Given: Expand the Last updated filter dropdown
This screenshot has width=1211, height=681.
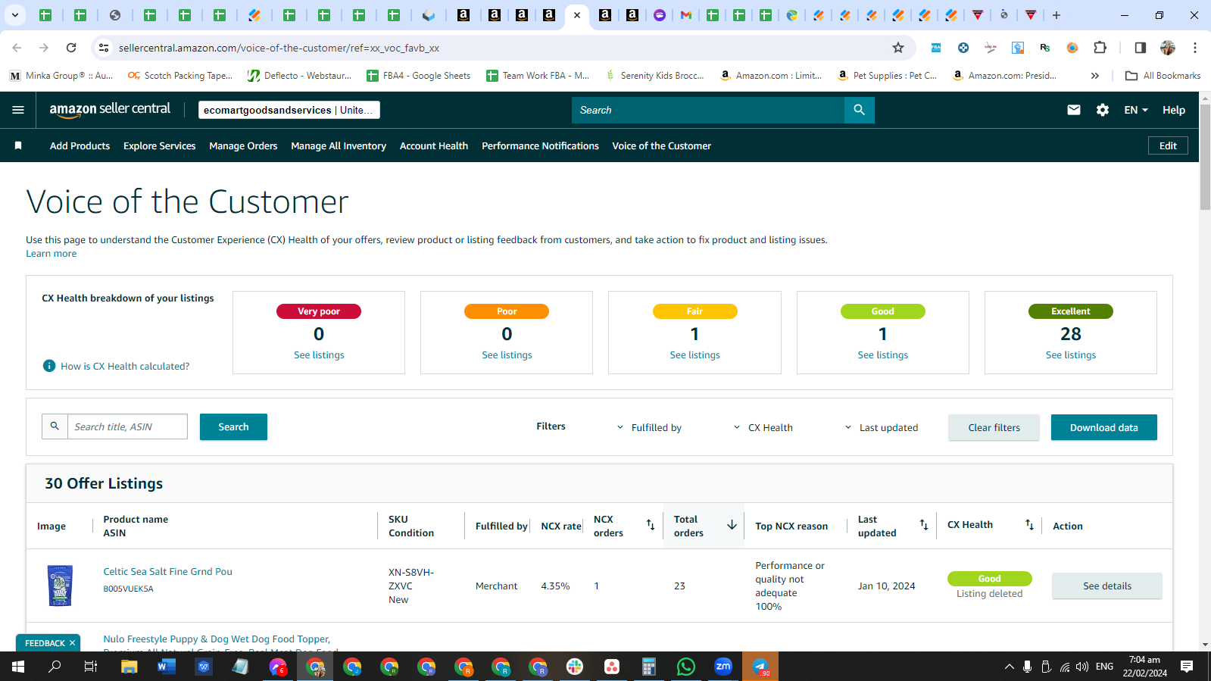Looking at the screenshot, I should pyautogui.click(x=881, y=427).
